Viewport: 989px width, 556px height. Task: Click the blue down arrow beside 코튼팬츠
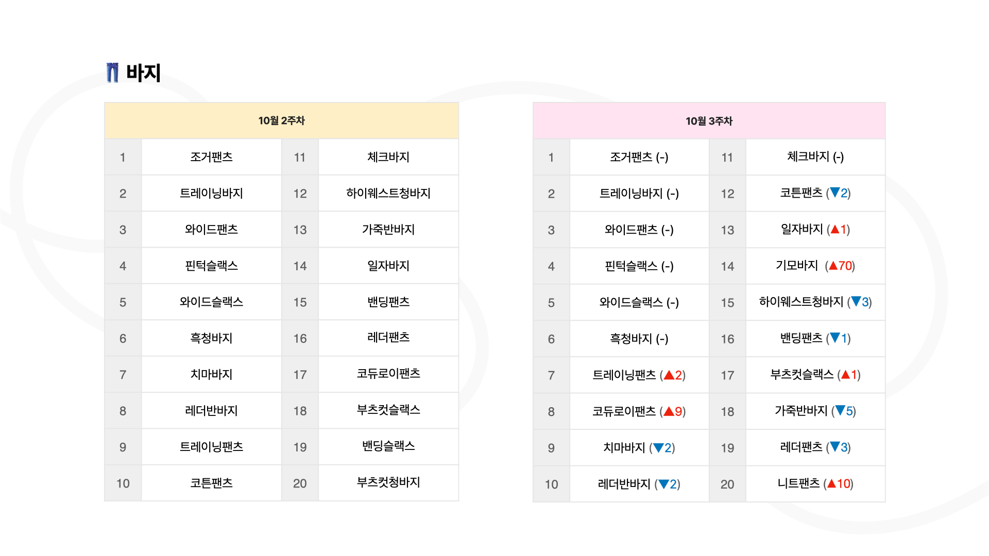point(835,193)
